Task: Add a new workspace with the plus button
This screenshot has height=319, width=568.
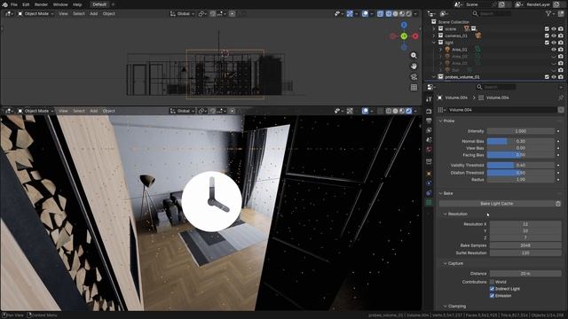Action: click(x=113, y=4)
